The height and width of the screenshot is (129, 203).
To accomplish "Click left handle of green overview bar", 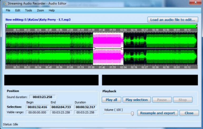I will [x=7, y=26].
